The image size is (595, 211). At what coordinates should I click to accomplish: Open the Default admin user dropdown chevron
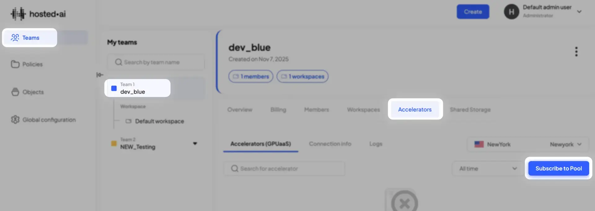pyautogui.click(x=579, y=11)
